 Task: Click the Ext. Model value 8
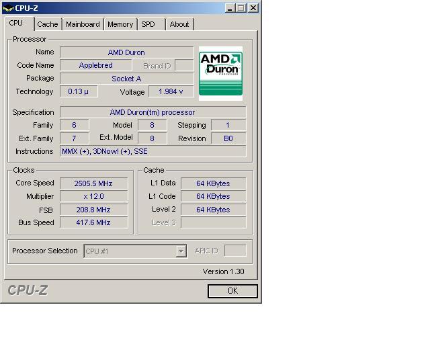(153, 138)
